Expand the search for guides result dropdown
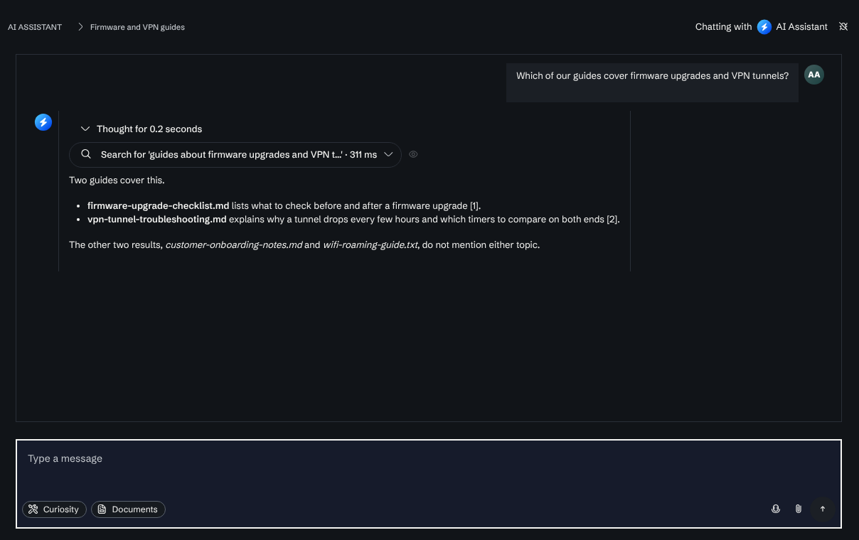Viewport: 859px width, 540px height. 388,154
